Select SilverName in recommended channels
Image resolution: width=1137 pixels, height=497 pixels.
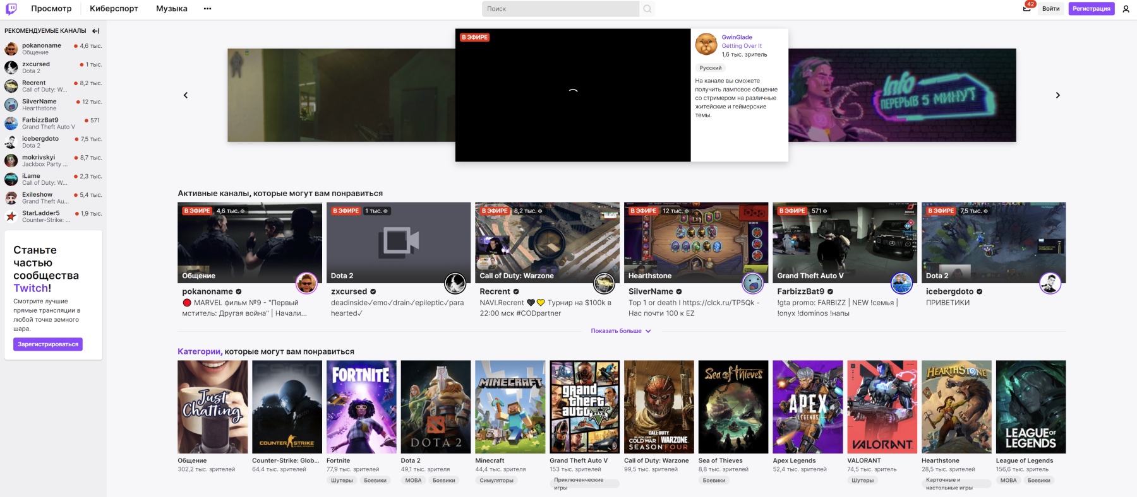[x=39, y=102]
